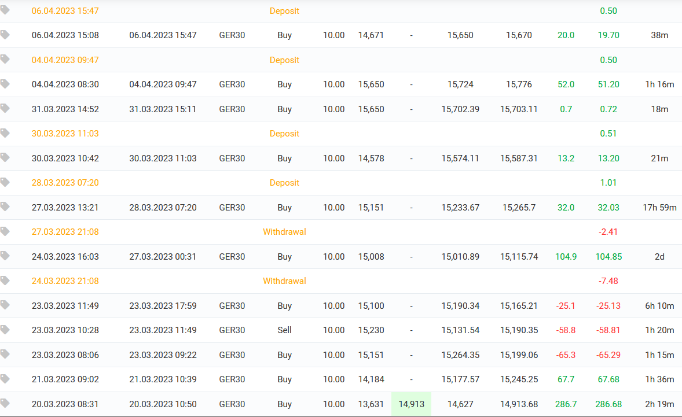Click the tag icon beside the 23.03.2023 10:28 Sell trade
The image size is (682, 417).
tap(5, 330)
